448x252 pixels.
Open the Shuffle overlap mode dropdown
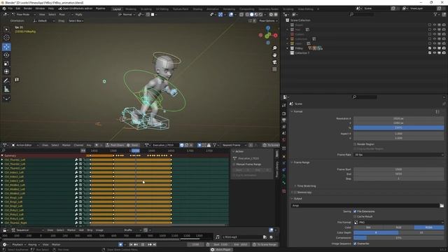[132, 230]
